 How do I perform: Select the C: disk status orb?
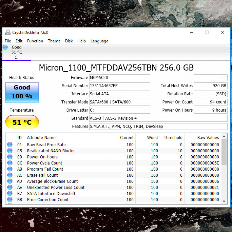pyautogui.click(x=5, y=47)
